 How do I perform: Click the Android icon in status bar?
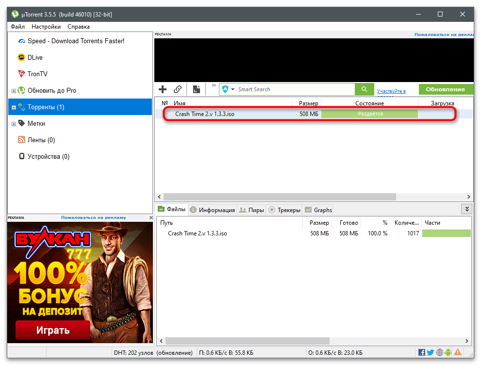click(x=448, y=352)
